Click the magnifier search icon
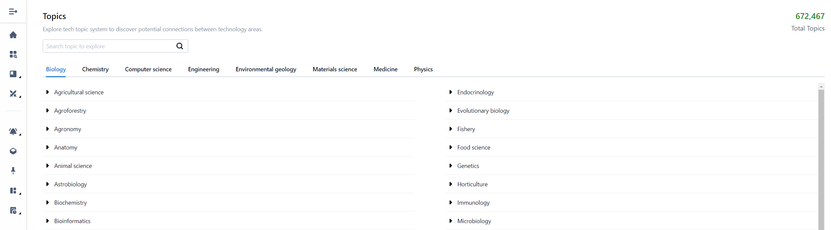 [179, 46]
